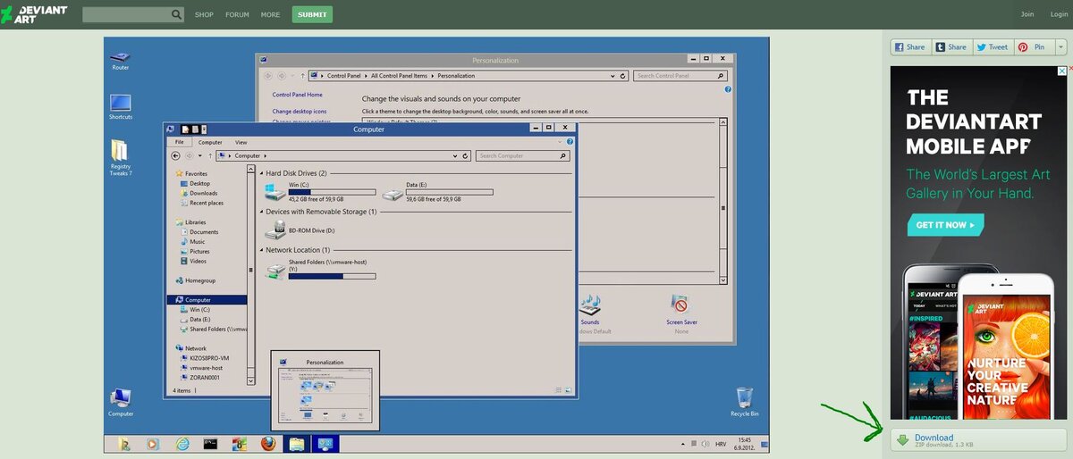Open the Shortcuts desktop icon
This screenshot has width=1073, height=459.
coord(120,106)
